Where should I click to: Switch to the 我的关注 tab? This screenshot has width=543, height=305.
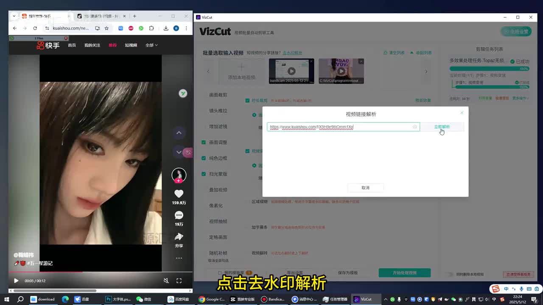pyautogui.click(x=92, y=45)
